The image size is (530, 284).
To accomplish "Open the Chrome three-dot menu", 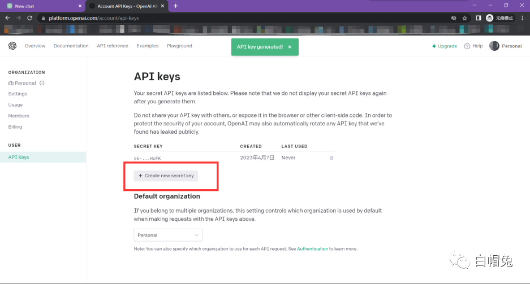I will pyautogui.click(x=522, y=18).
